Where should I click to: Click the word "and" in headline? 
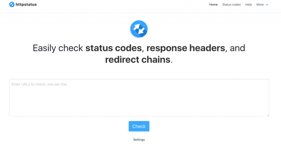pos(237,48)
